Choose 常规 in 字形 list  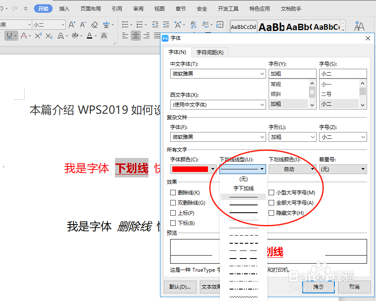coord(276,84)
